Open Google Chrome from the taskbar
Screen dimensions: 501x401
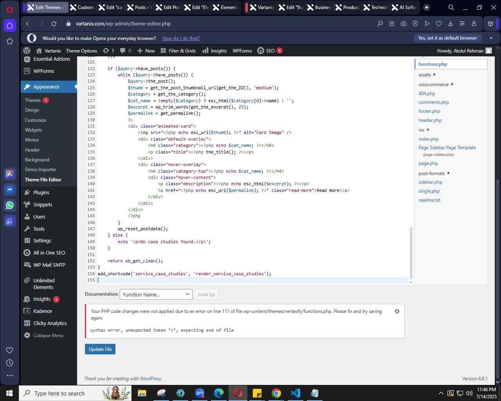tap(276, 393)
